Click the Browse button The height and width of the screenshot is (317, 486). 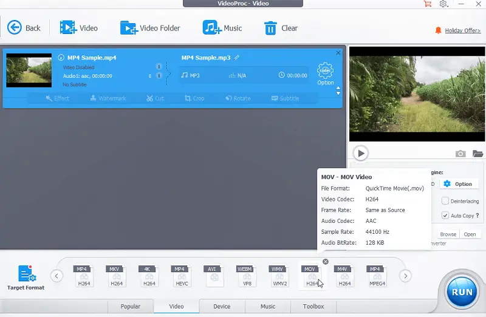point(448,234)
